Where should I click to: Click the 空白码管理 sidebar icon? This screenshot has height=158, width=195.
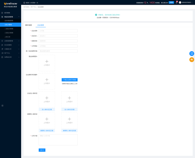point(2,45)
